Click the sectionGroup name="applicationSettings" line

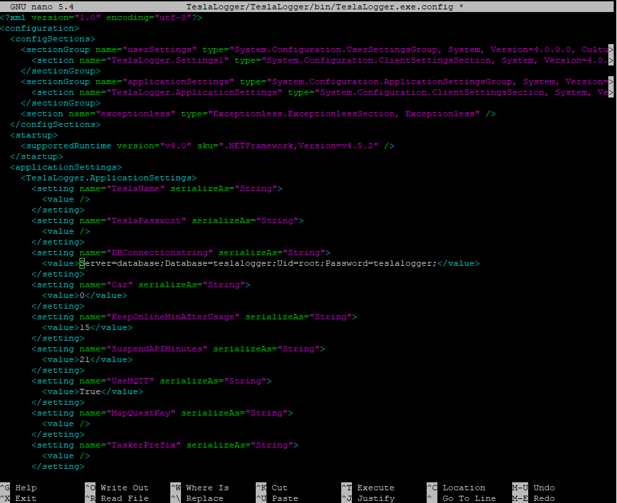click(x=317, y=82)
